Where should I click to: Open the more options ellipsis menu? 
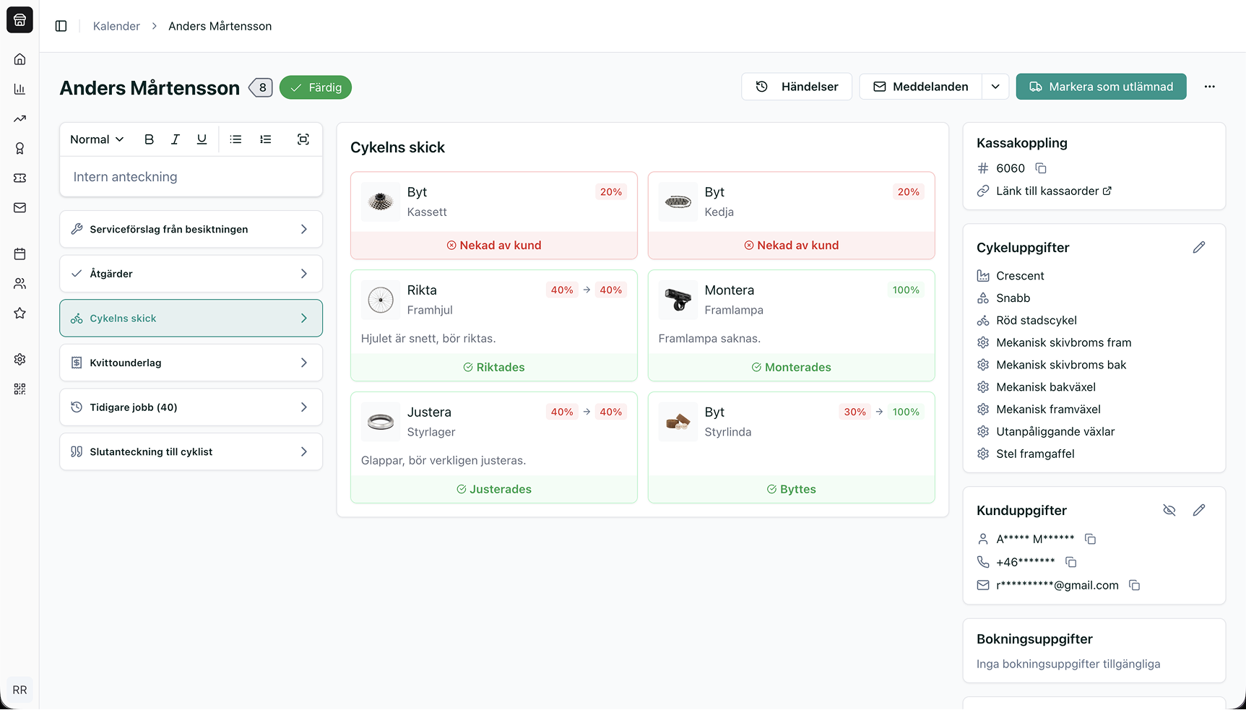[1210, 87]
